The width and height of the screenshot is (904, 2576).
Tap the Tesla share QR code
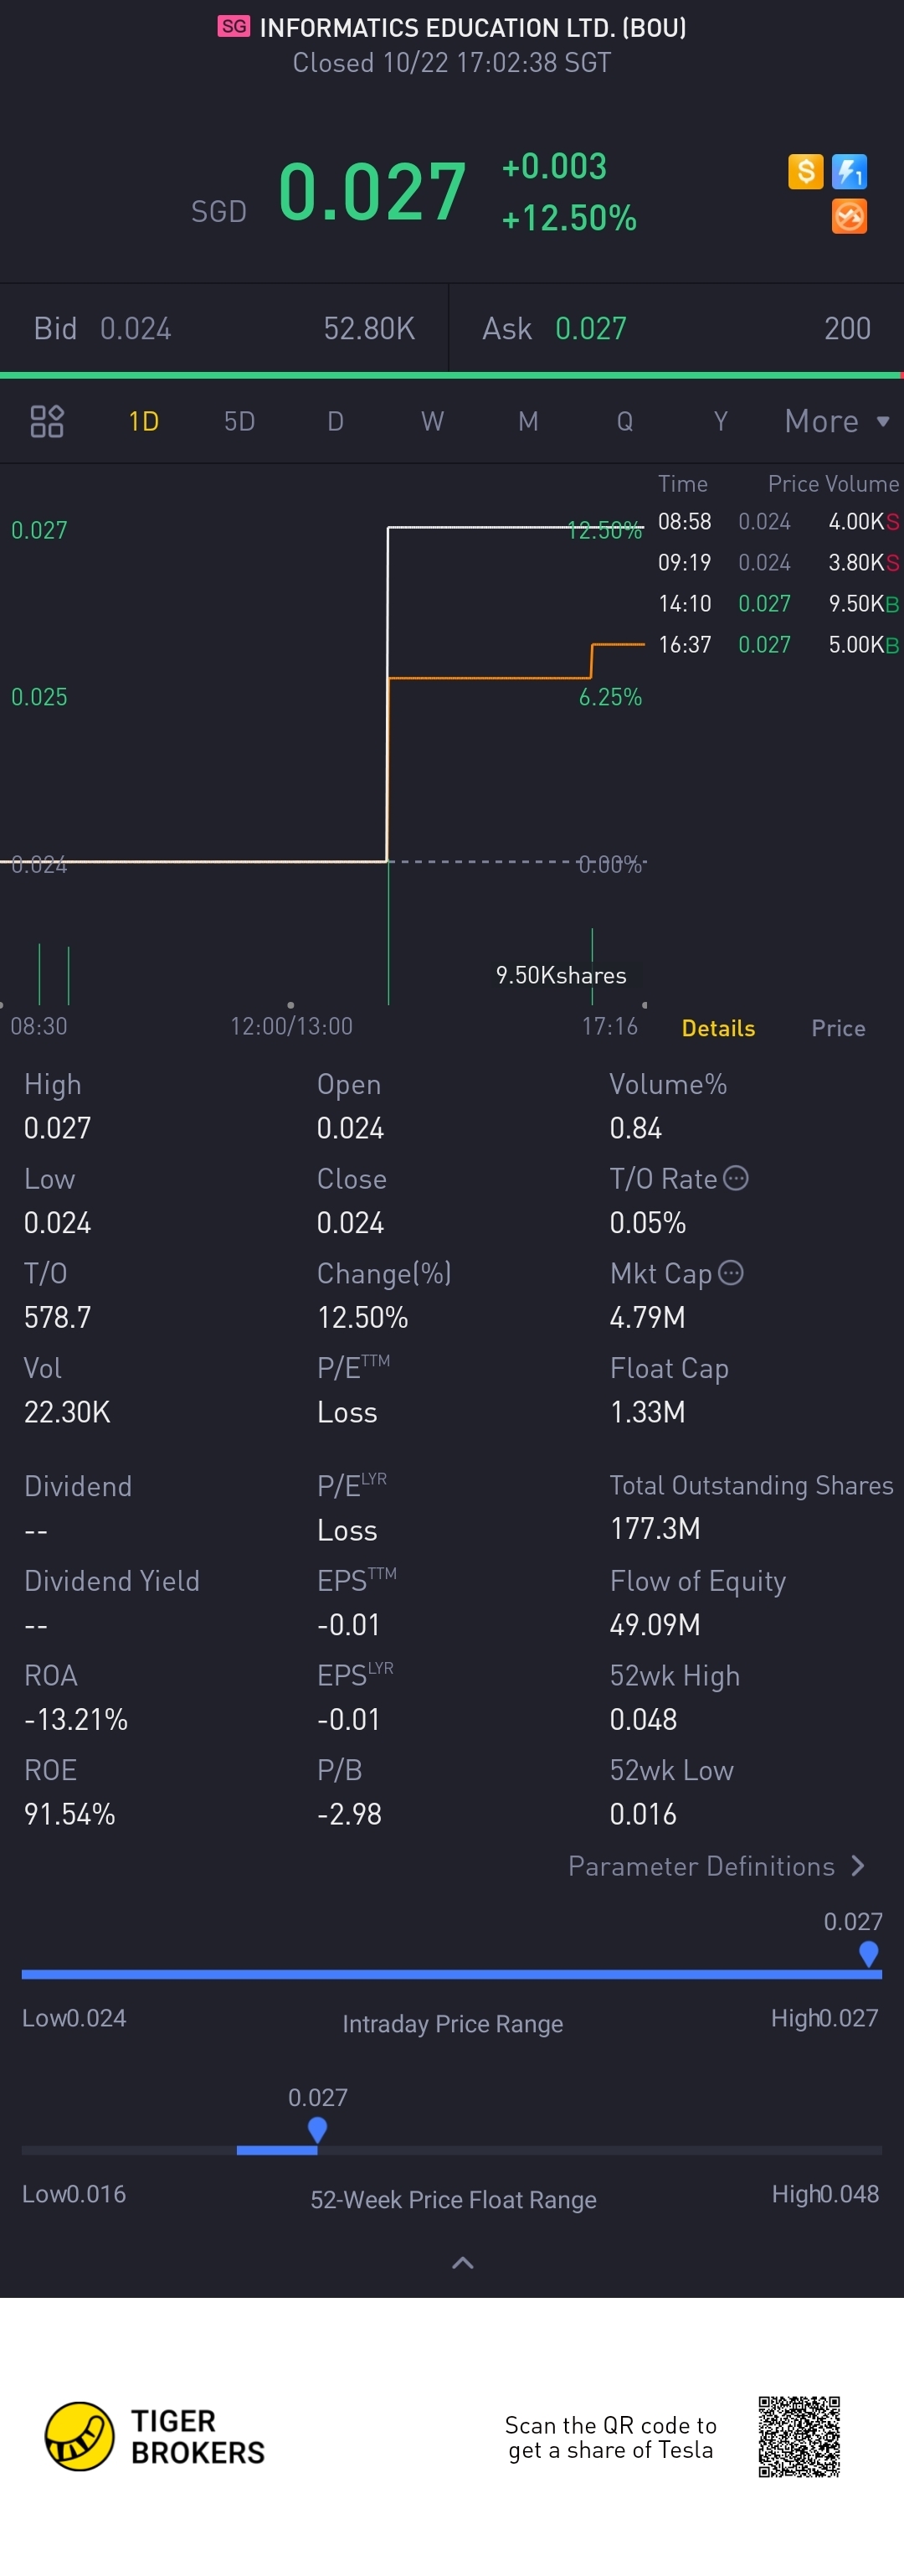(x=799, y=2436)
